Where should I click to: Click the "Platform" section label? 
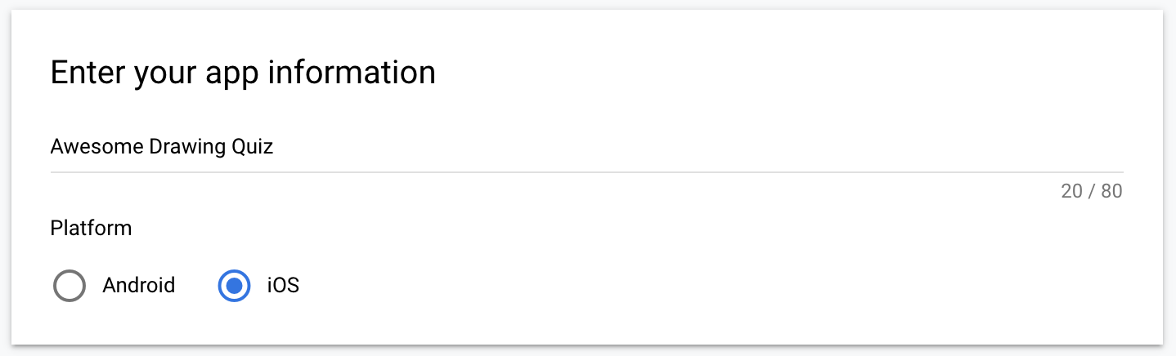91,228
